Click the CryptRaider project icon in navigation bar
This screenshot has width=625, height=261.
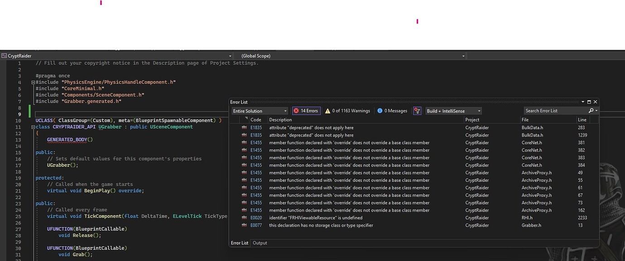(4, 55)
